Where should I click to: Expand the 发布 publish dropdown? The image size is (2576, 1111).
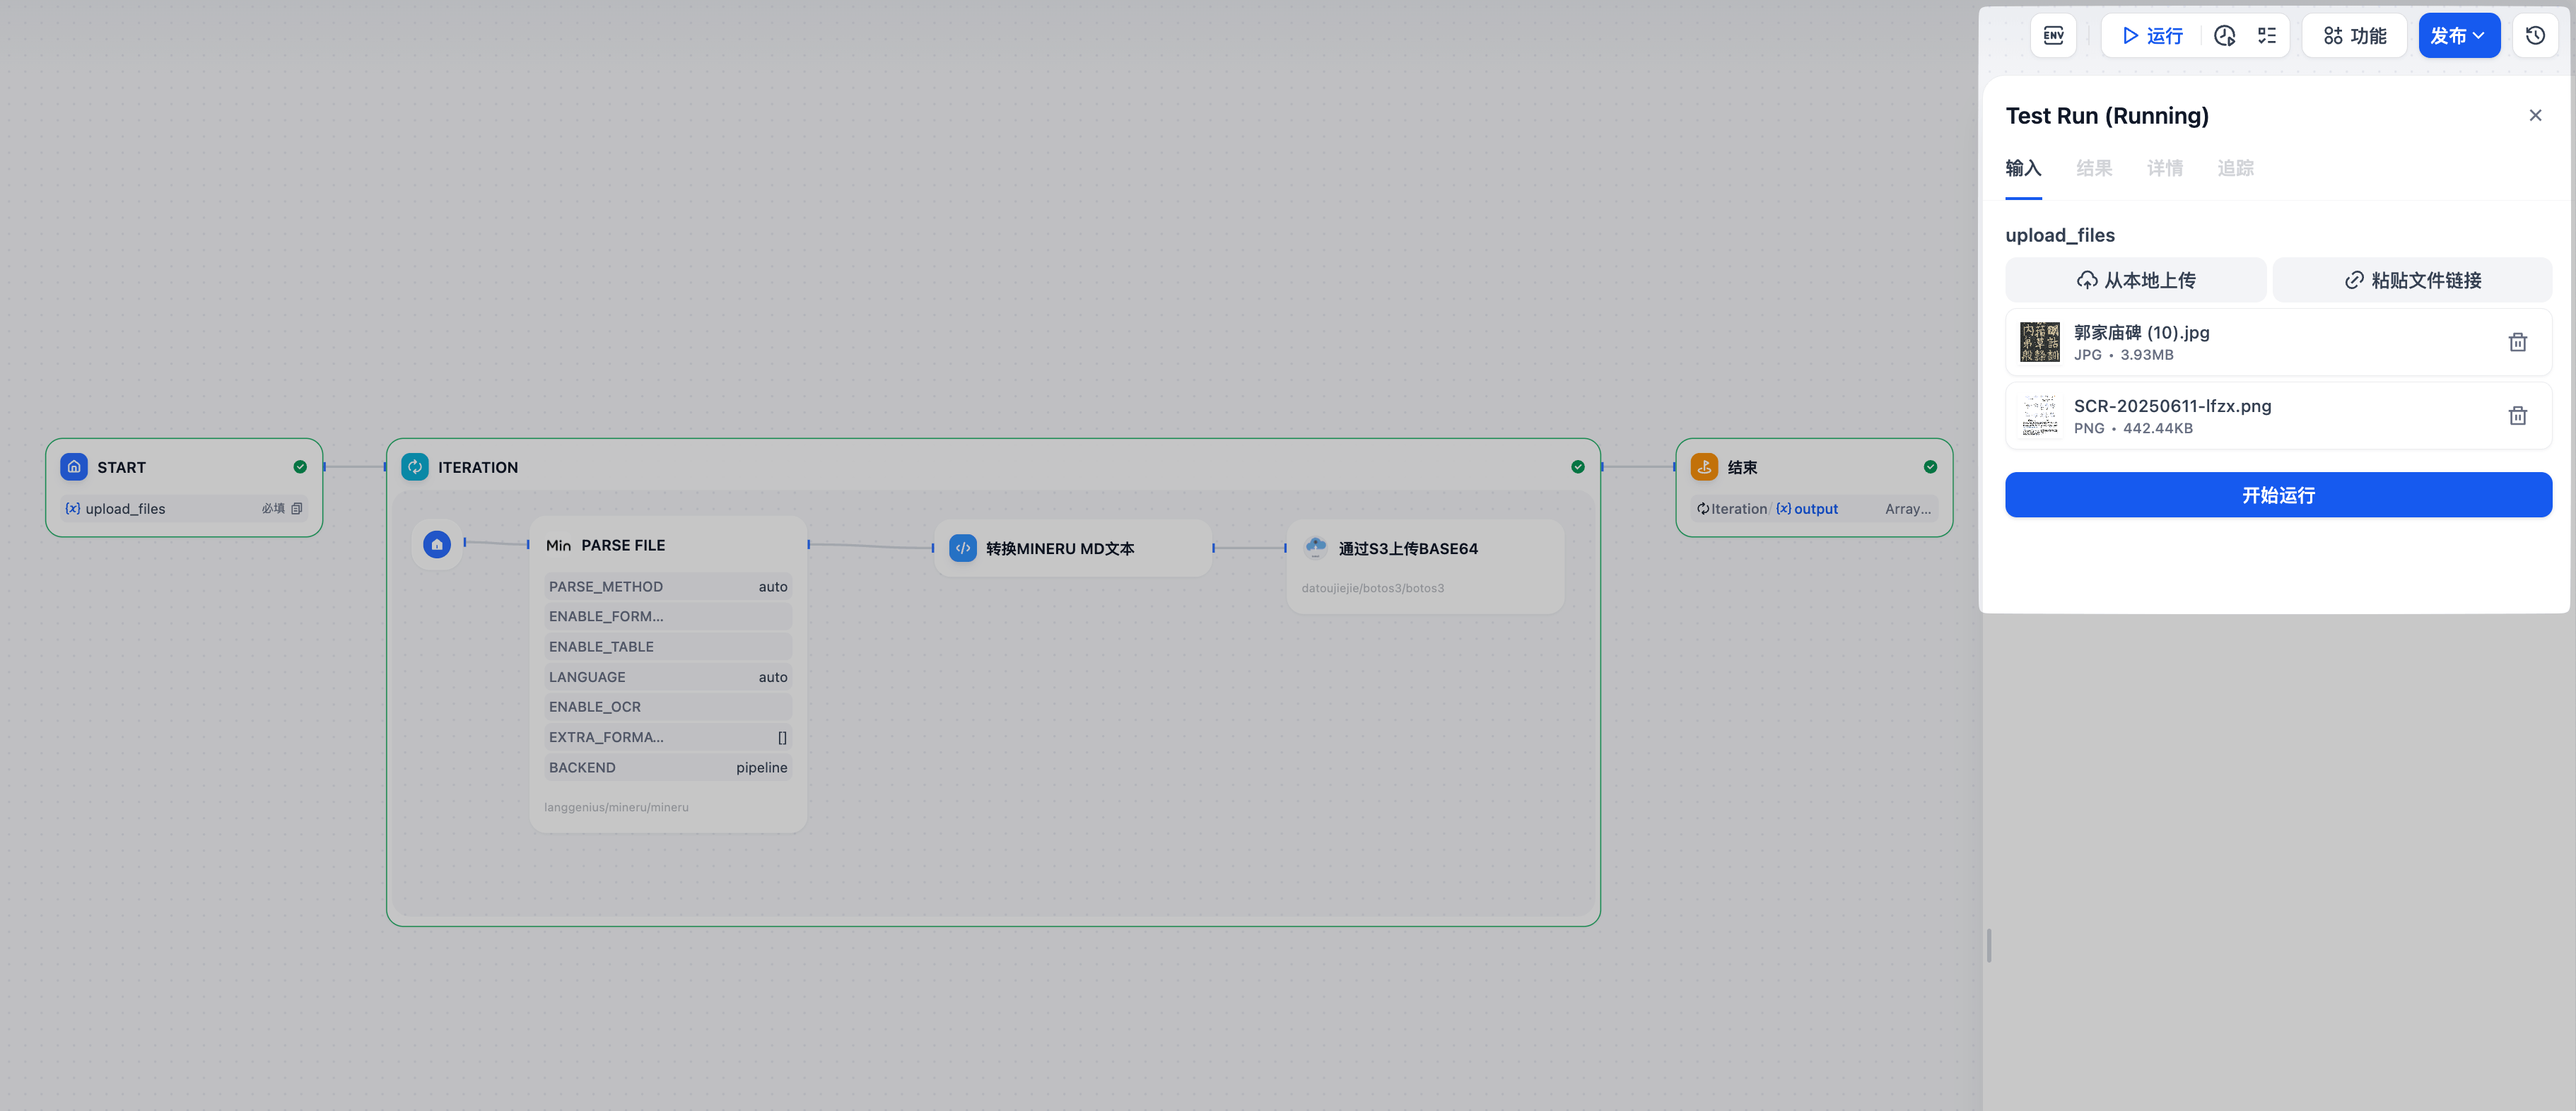coord(2458,36)
